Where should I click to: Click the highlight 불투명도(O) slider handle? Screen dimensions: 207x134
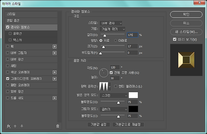tap(118, 103)
